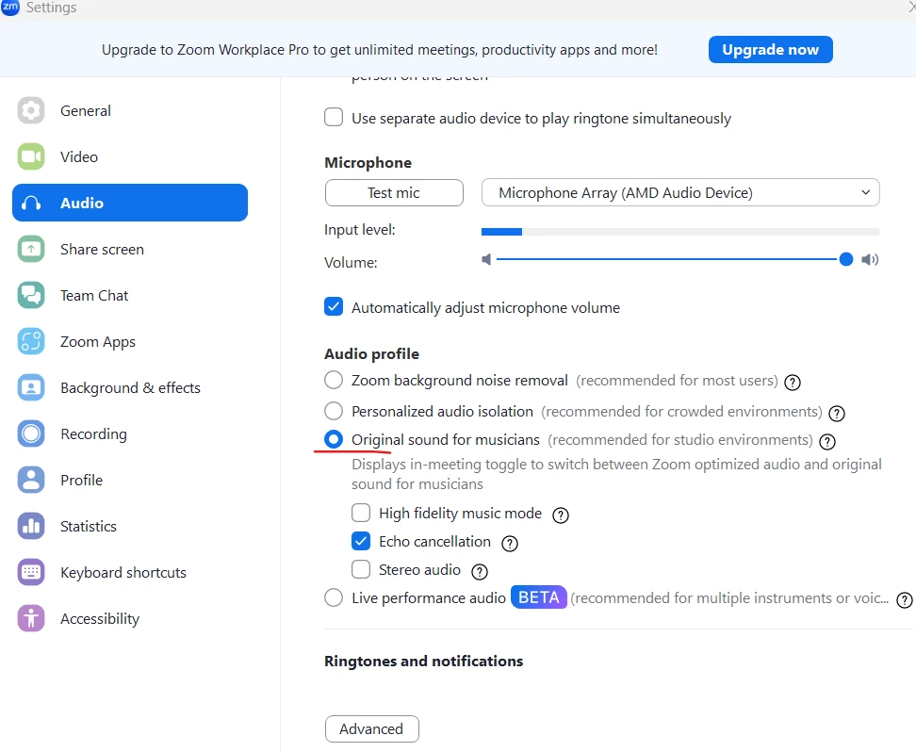This screenshot has height=752, width=916.
Task: Go to Share screen settings
Action: pos(130,249)
